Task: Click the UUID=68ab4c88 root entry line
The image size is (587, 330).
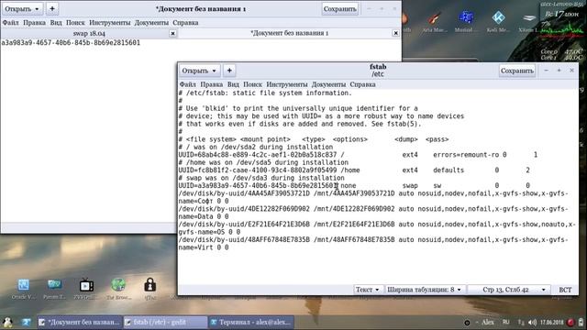Action: tap(358, 155)
